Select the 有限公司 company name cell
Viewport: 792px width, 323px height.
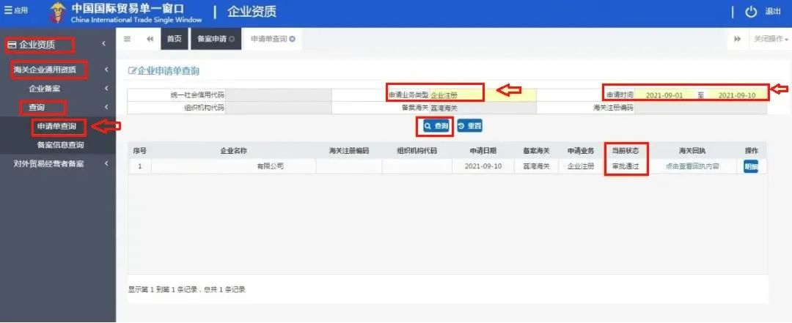point(233,166)
